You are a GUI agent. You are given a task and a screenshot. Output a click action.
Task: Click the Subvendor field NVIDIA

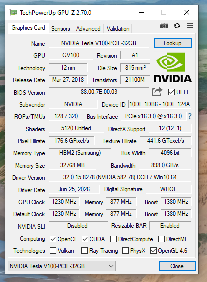[x=73, y=104]
